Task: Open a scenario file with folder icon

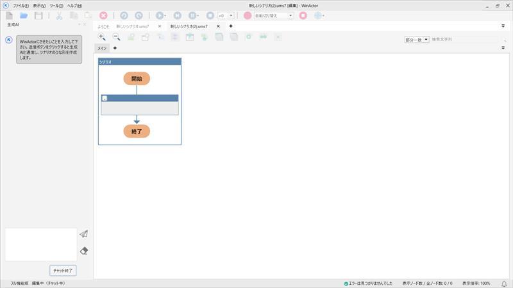Action: click(24, 15)
